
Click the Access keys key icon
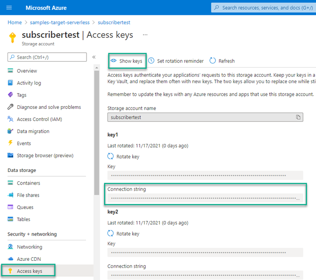tap(10, 271)
